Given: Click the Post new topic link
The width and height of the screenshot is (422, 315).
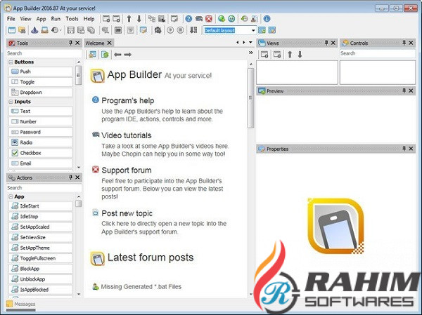Looking at the screenshot, I should (127, 213).
